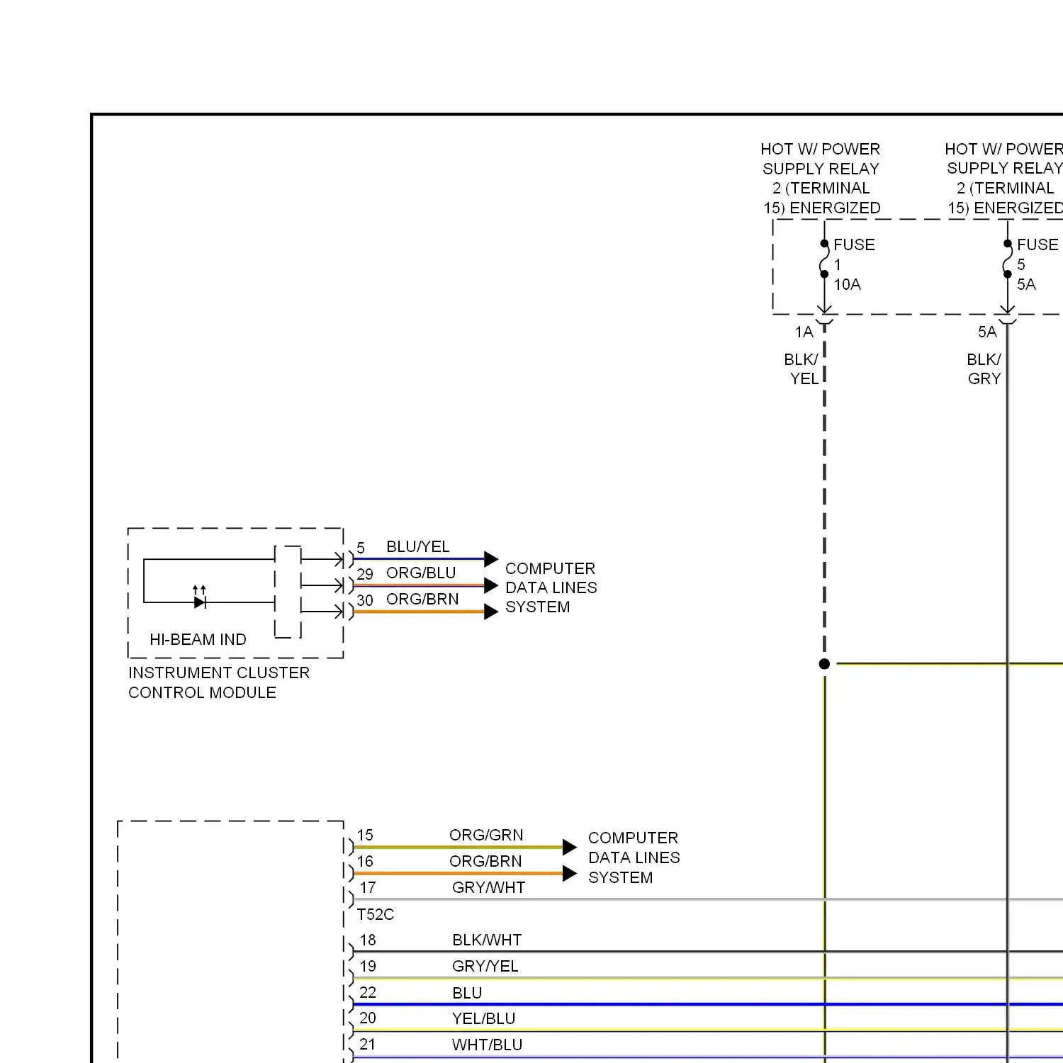Select the FUSE 5 5A label
Viewport: 1063px width, 1063px height.
(1037, 264)
